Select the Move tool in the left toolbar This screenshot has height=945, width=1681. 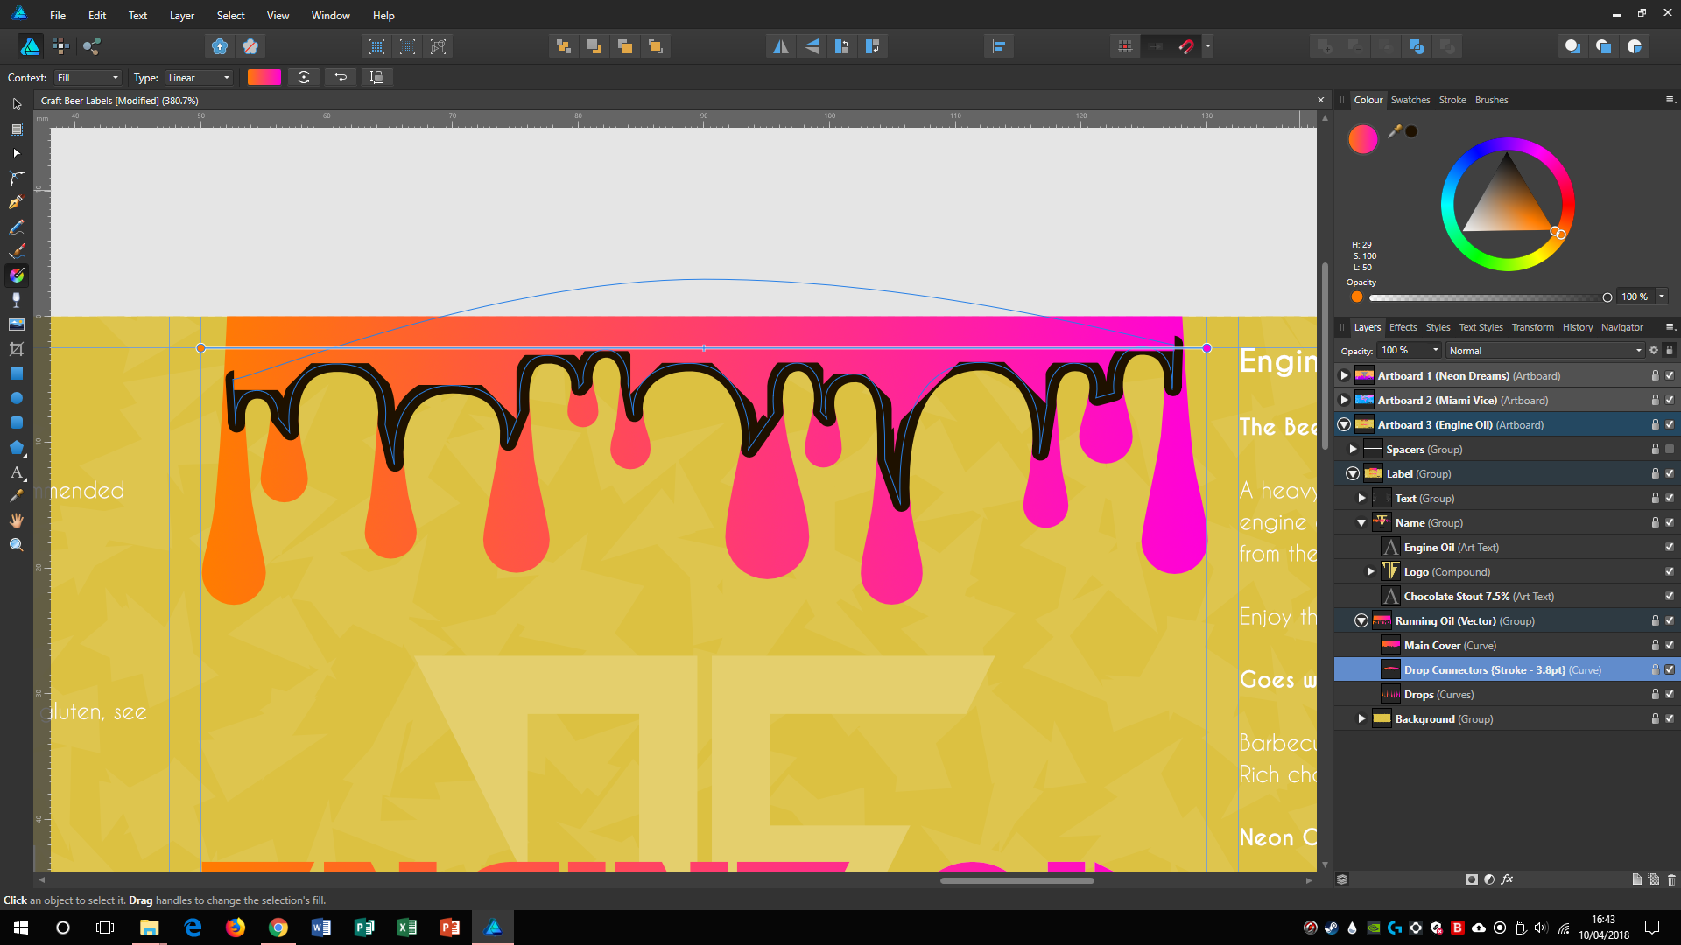tap(17, 104)
